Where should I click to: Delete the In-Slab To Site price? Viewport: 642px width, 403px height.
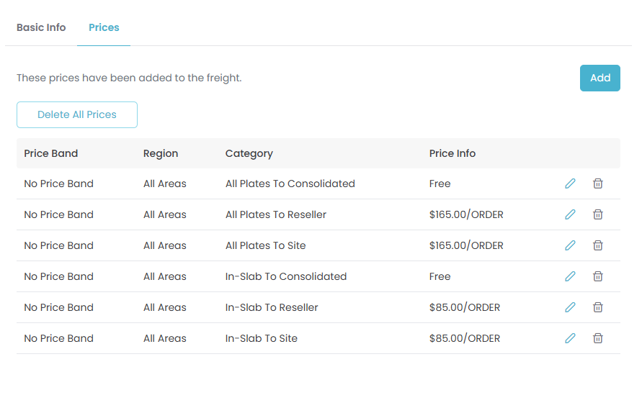597,338
